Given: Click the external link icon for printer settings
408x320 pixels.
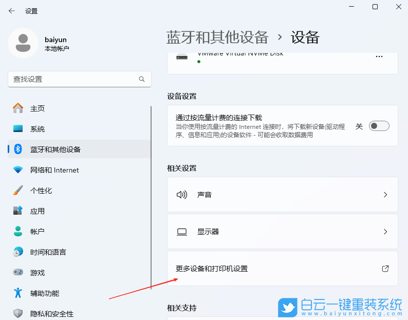Looking at the screenshot, I should [x=385, y=269].
